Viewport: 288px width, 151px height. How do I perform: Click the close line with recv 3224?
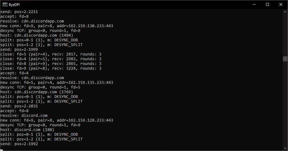tap(51, 68)
